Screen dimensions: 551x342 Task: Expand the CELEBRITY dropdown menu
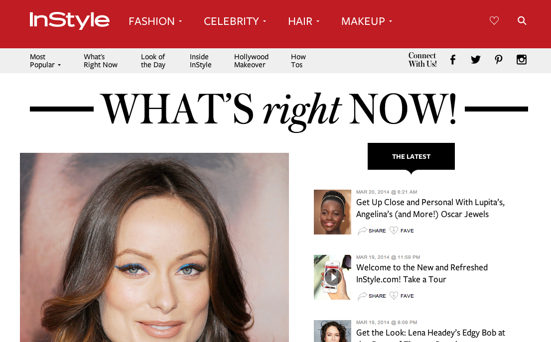(235, 21)
